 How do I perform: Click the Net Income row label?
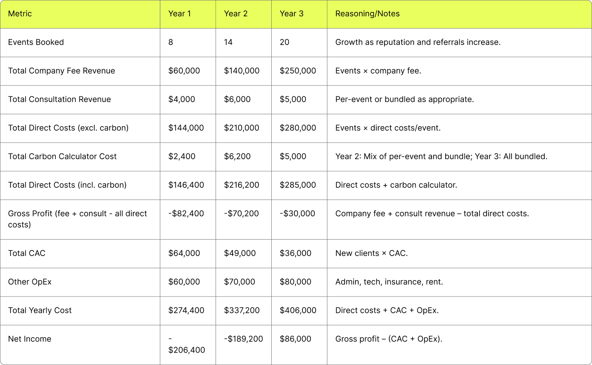(x=30, y=339)
